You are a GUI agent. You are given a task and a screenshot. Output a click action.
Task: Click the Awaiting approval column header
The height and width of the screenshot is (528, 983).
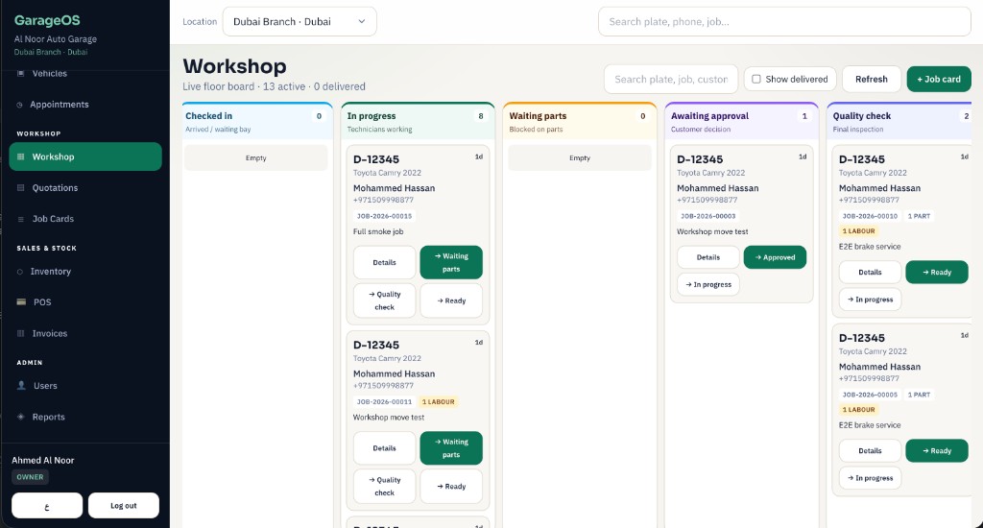(x=742, y=122)
